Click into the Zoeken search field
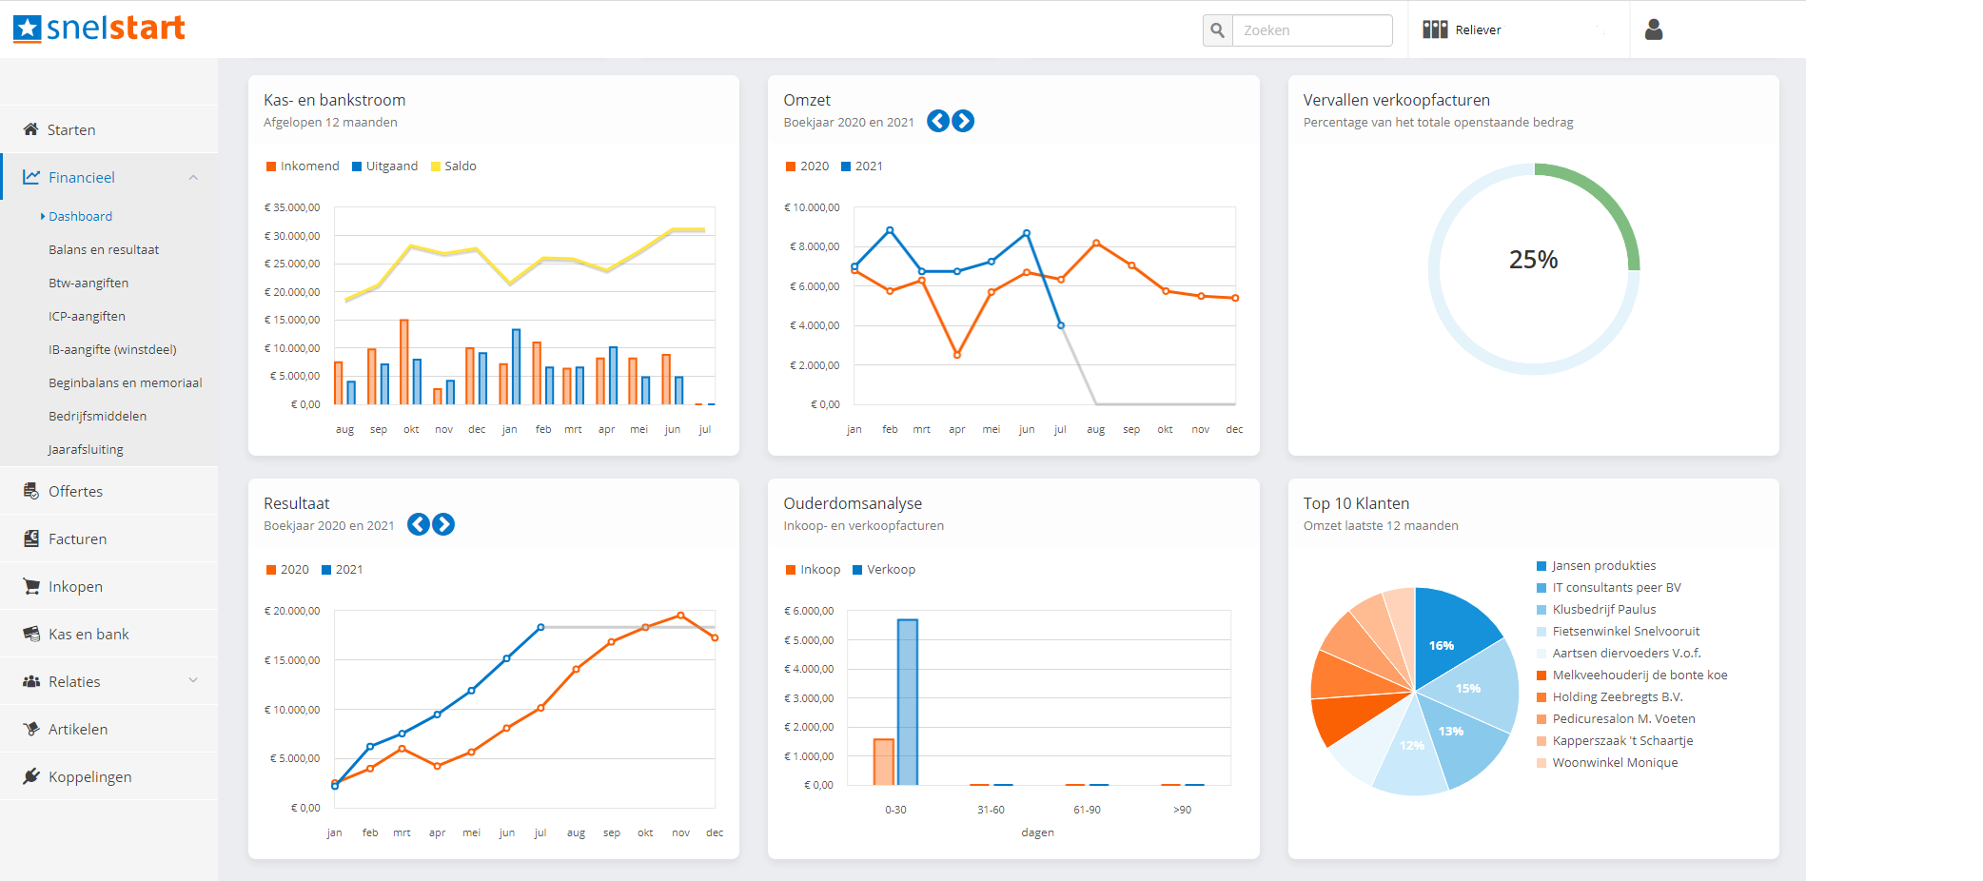 pos(1311,30)
